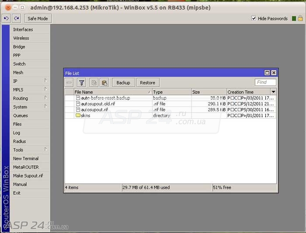Click the Exit menu item
Image resolution: width=306 pixels, height=233 pixels.
[x=30, y=193]
